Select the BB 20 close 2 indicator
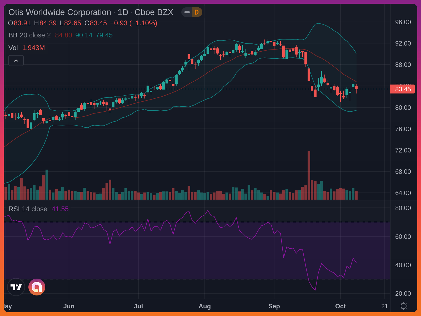 pos(29,35)
